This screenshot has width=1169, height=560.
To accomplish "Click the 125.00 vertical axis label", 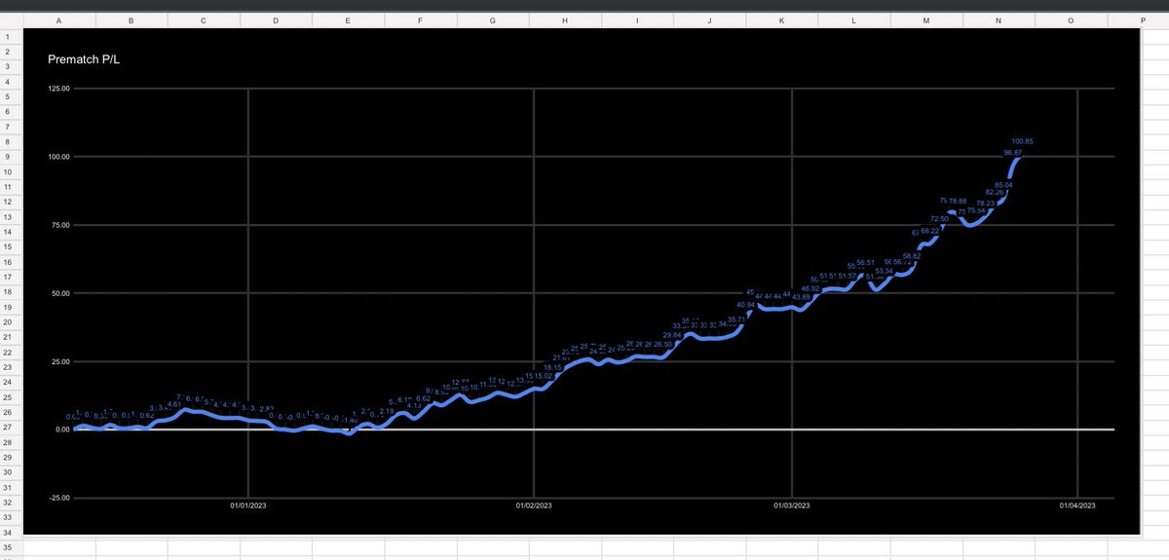I will click(57, 89).
